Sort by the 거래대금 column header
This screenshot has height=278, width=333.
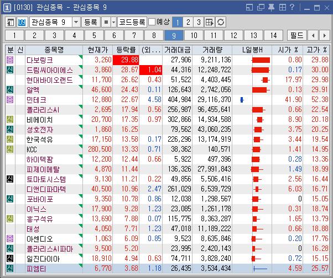177,50
